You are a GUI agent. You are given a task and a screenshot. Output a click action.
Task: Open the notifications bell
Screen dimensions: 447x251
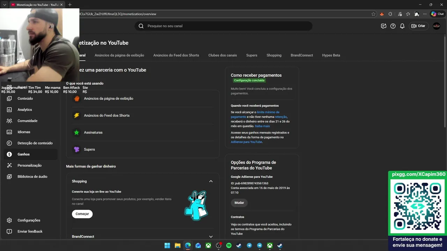point(402,26)
